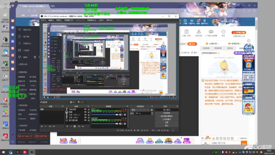This screenshot has height=155, width=275.
Task: Click the orange PC client button
Action: [239, 32]
